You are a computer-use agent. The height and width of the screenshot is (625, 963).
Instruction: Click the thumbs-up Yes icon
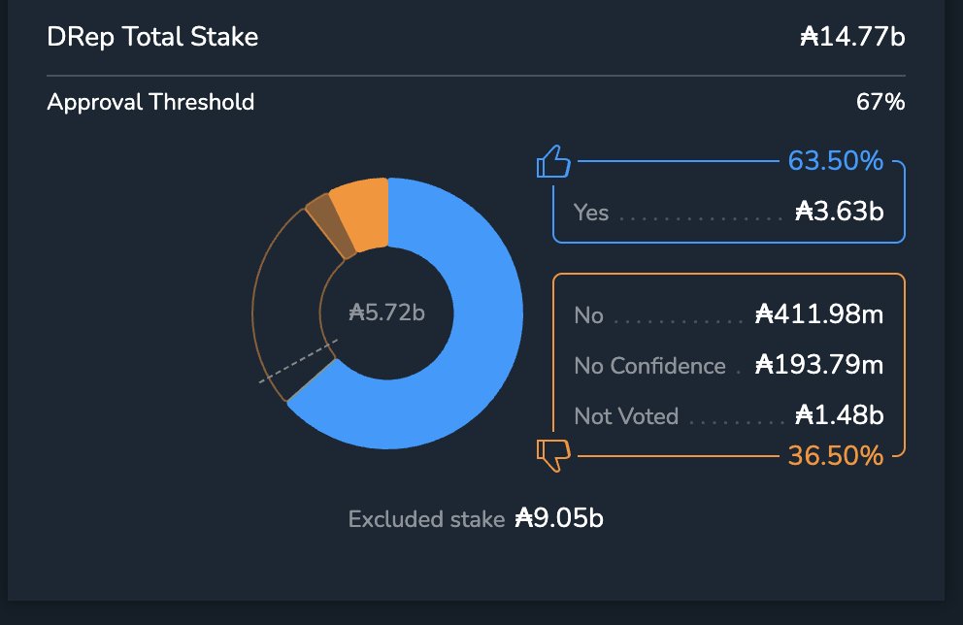coord(552,161)
